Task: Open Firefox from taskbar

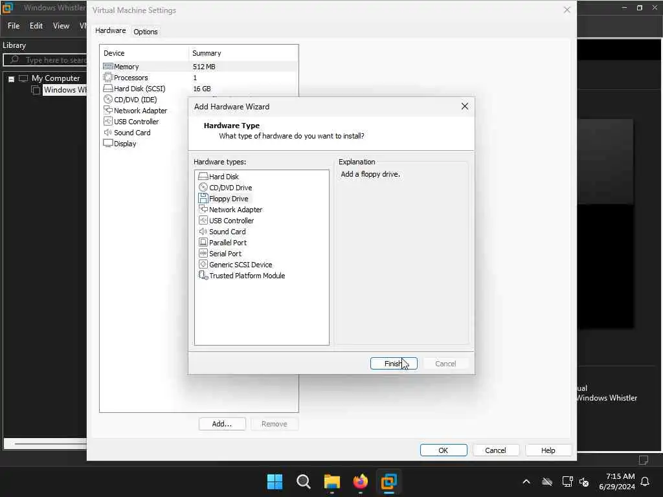Action: tap(360, 481)
